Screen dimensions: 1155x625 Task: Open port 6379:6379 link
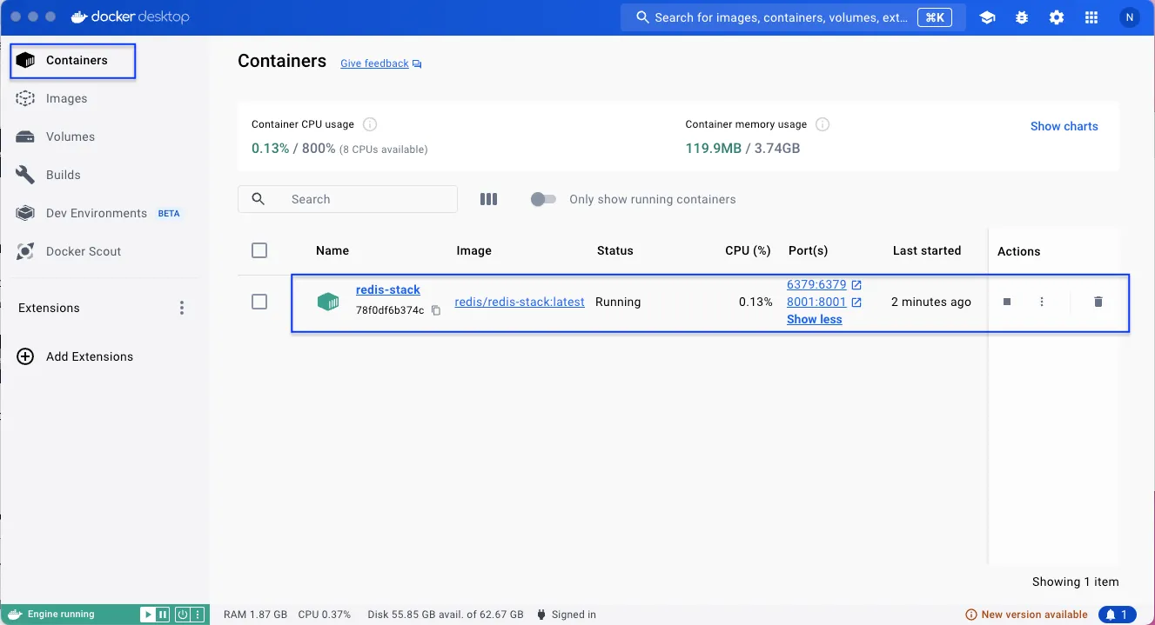pos(816,284)
